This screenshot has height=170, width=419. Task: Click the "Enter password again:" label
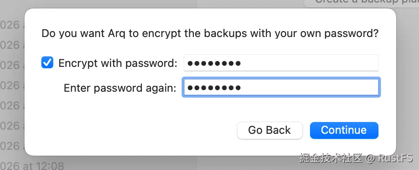[x=120, y=88]
